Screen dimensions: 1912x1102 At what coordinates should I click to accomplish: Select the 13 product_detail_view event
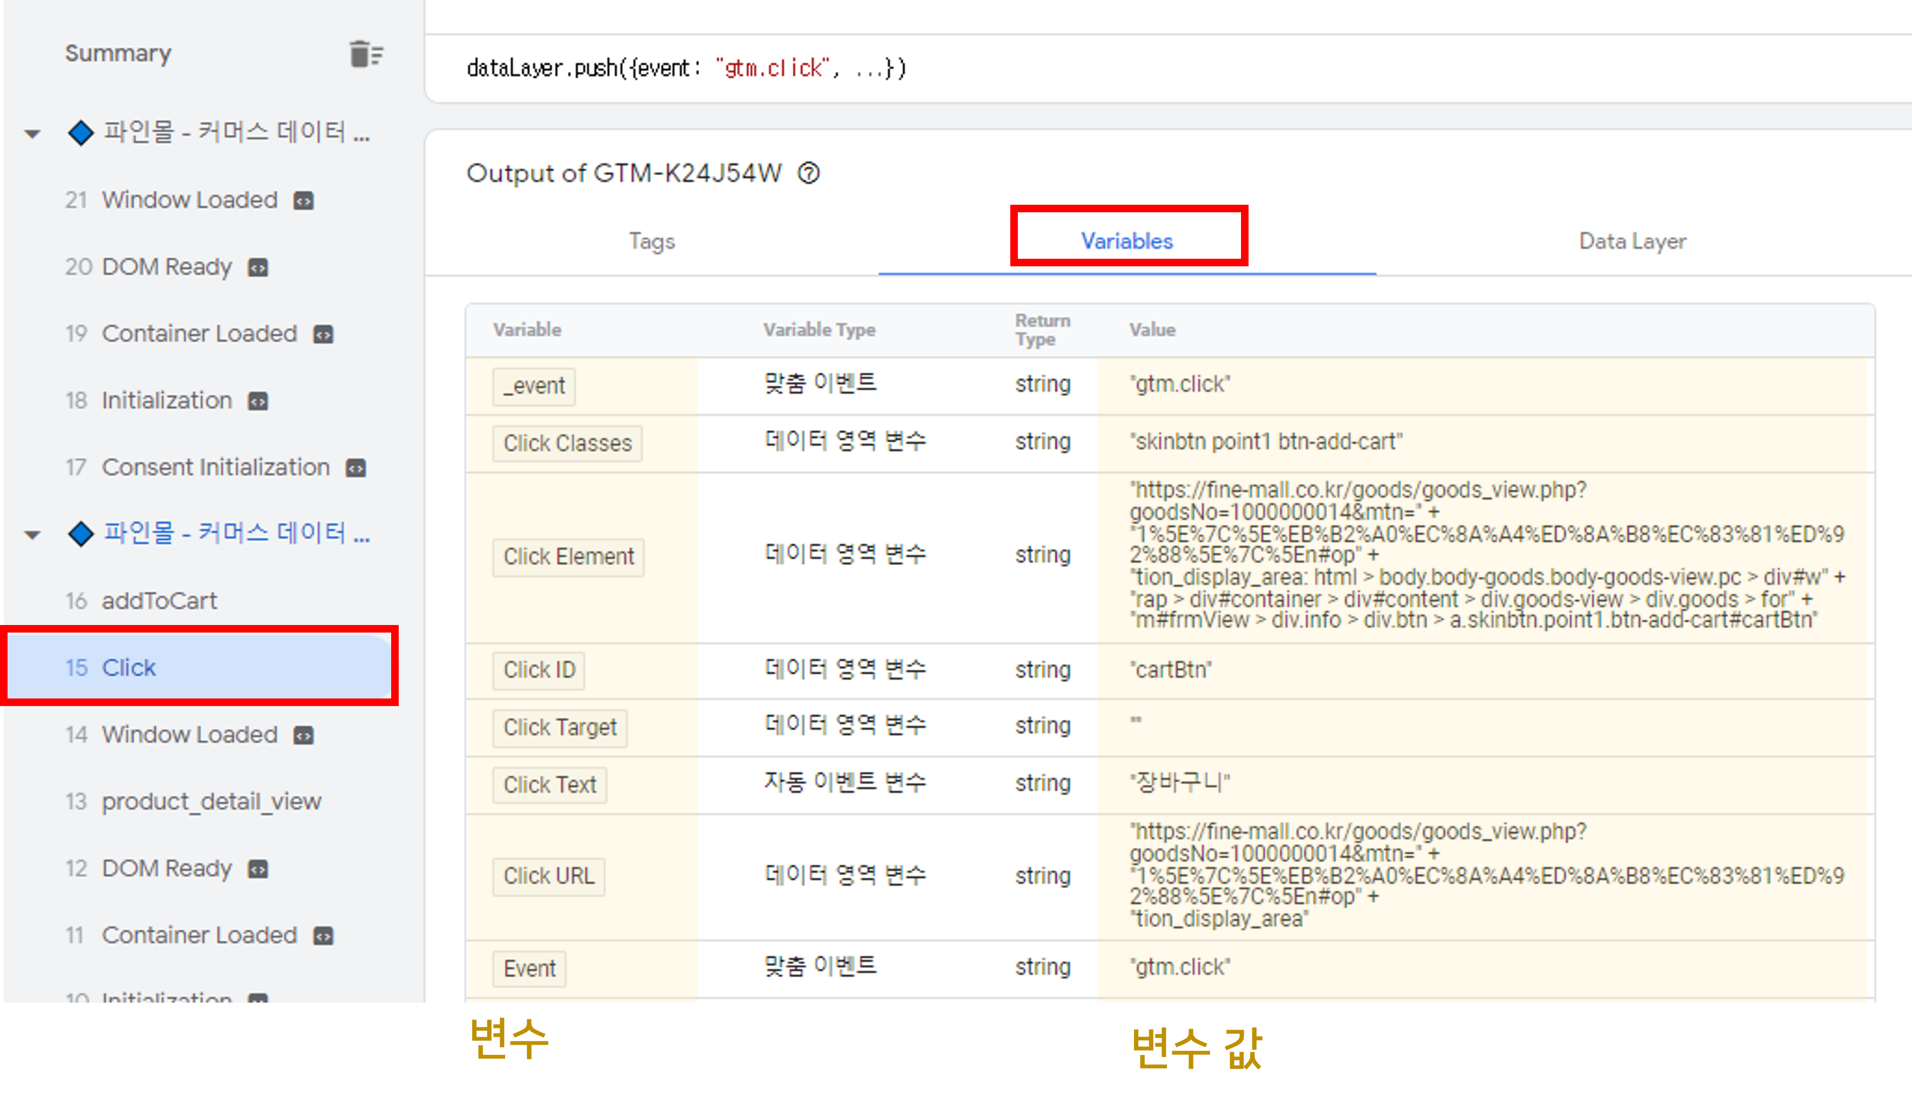[x=211, y=802]
